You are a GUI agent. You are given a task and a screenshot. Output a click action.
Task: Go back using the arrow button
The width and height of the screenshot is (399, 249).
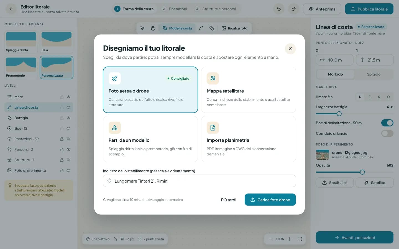click(11, 9)
